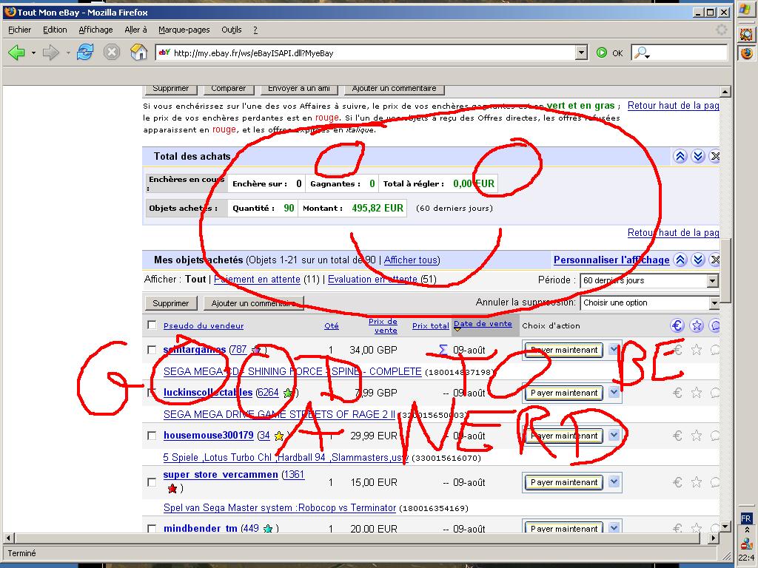Viewport: 758px width, 568px height.
Task: Click the star icon in the first purchased-item row
Action: (696, 350)
